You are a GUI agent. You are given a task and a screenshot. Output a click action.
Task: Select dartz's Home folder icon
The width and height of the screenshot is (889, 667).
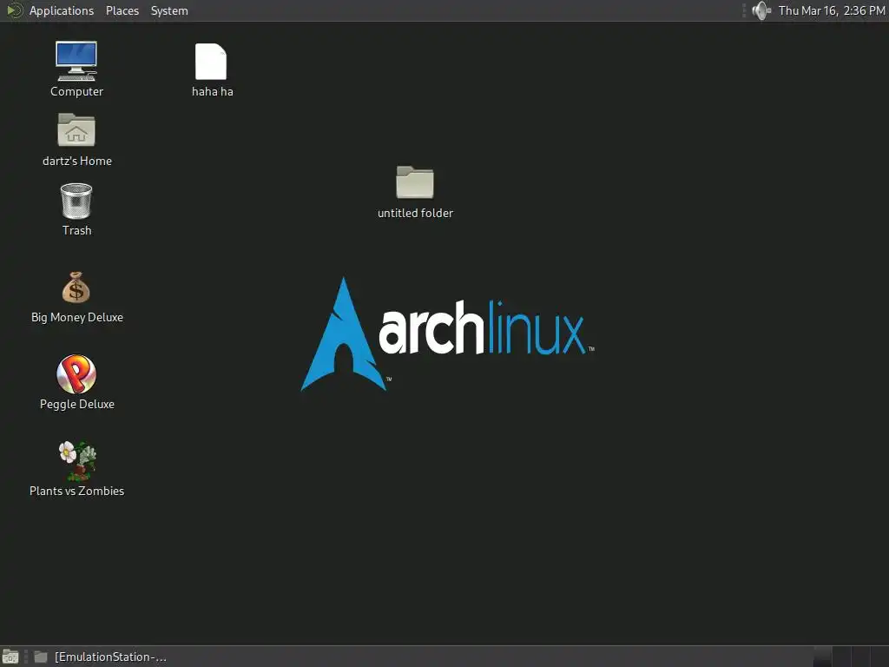[x=76, y=130]
